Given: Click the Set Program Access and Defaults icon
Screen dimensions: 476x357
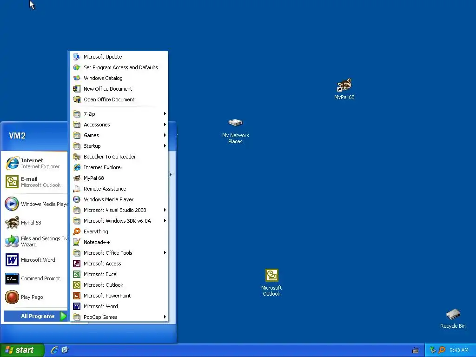Looking at the screenshot, I should click(x=77, y=67).
